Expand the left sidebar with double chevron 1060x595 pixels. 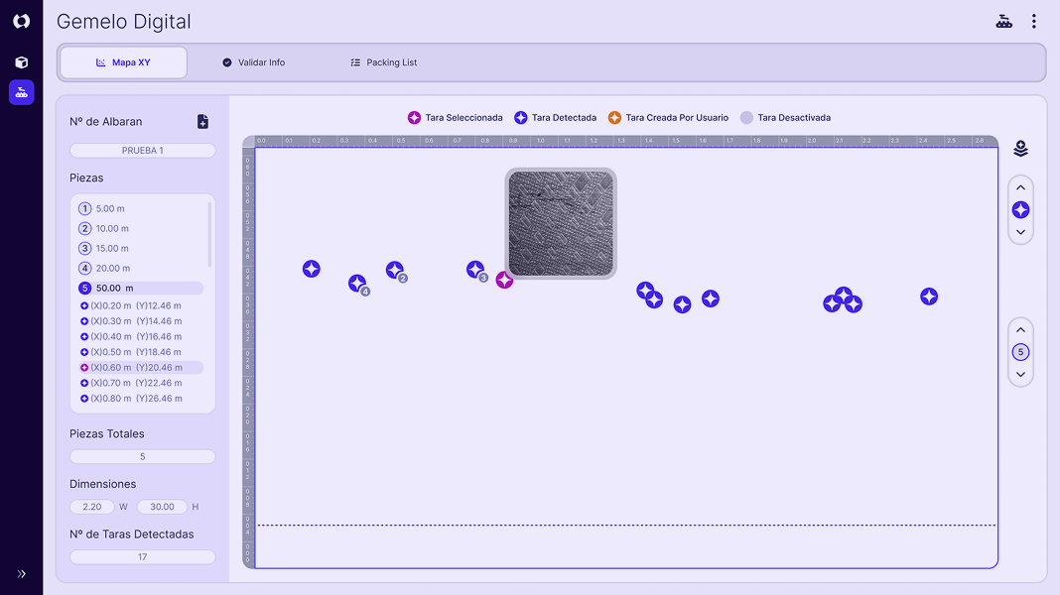click(21, 573)
